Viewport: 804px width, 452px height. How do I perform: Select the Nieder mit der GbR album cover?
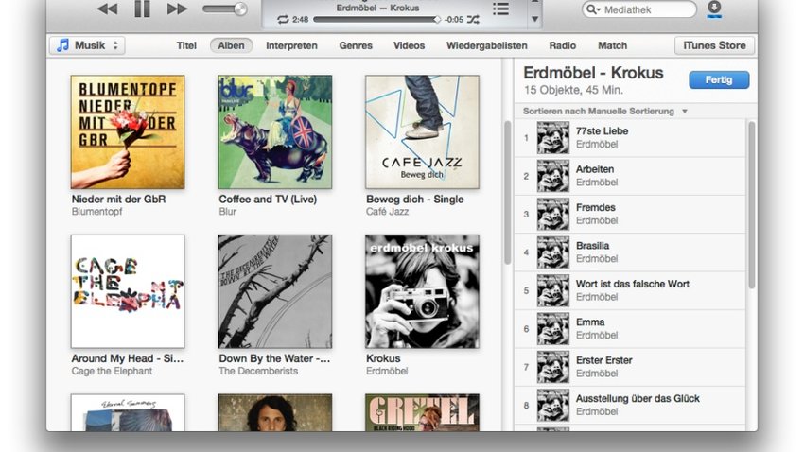[128, 132]
